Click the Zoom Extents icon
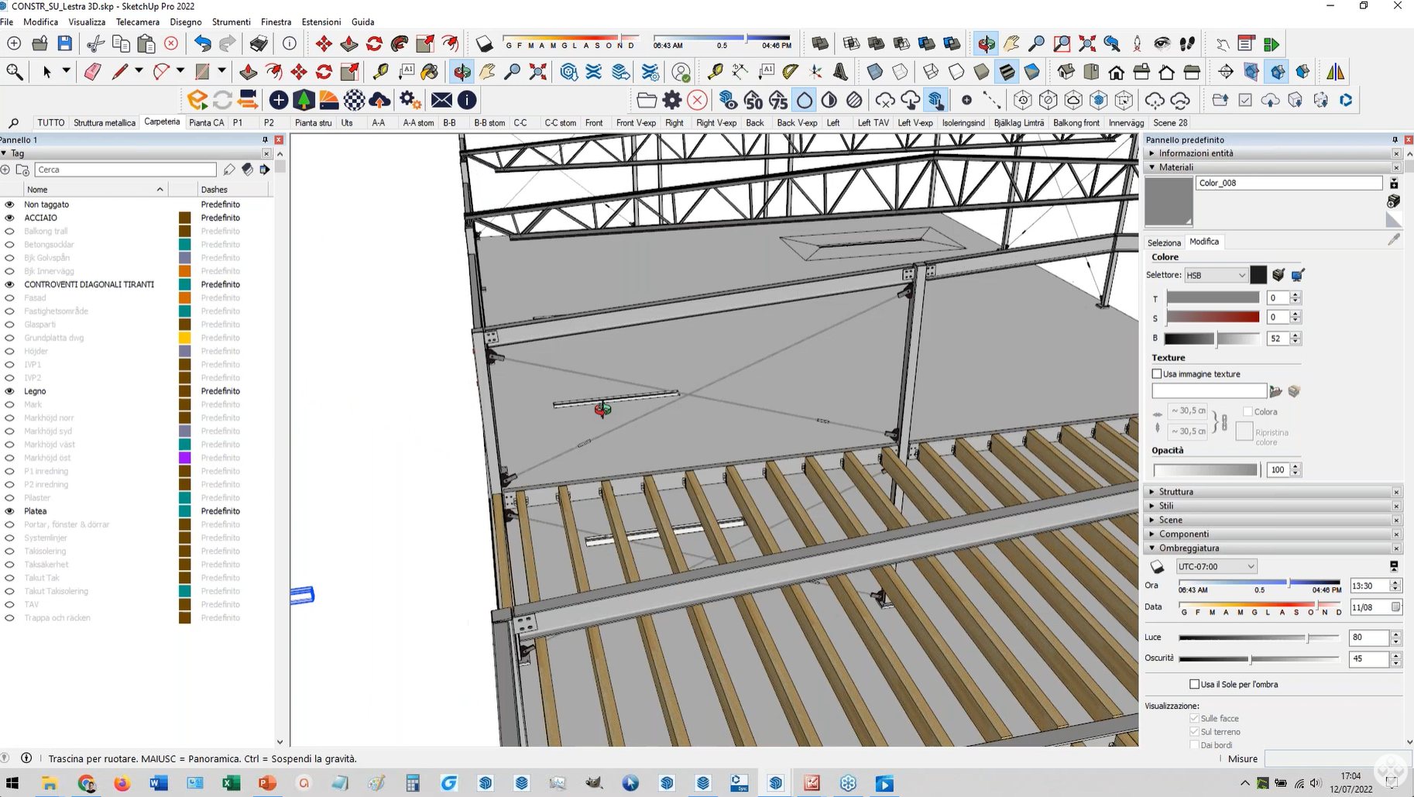This screenshot has width=1414, height=797. click(537, 72)
